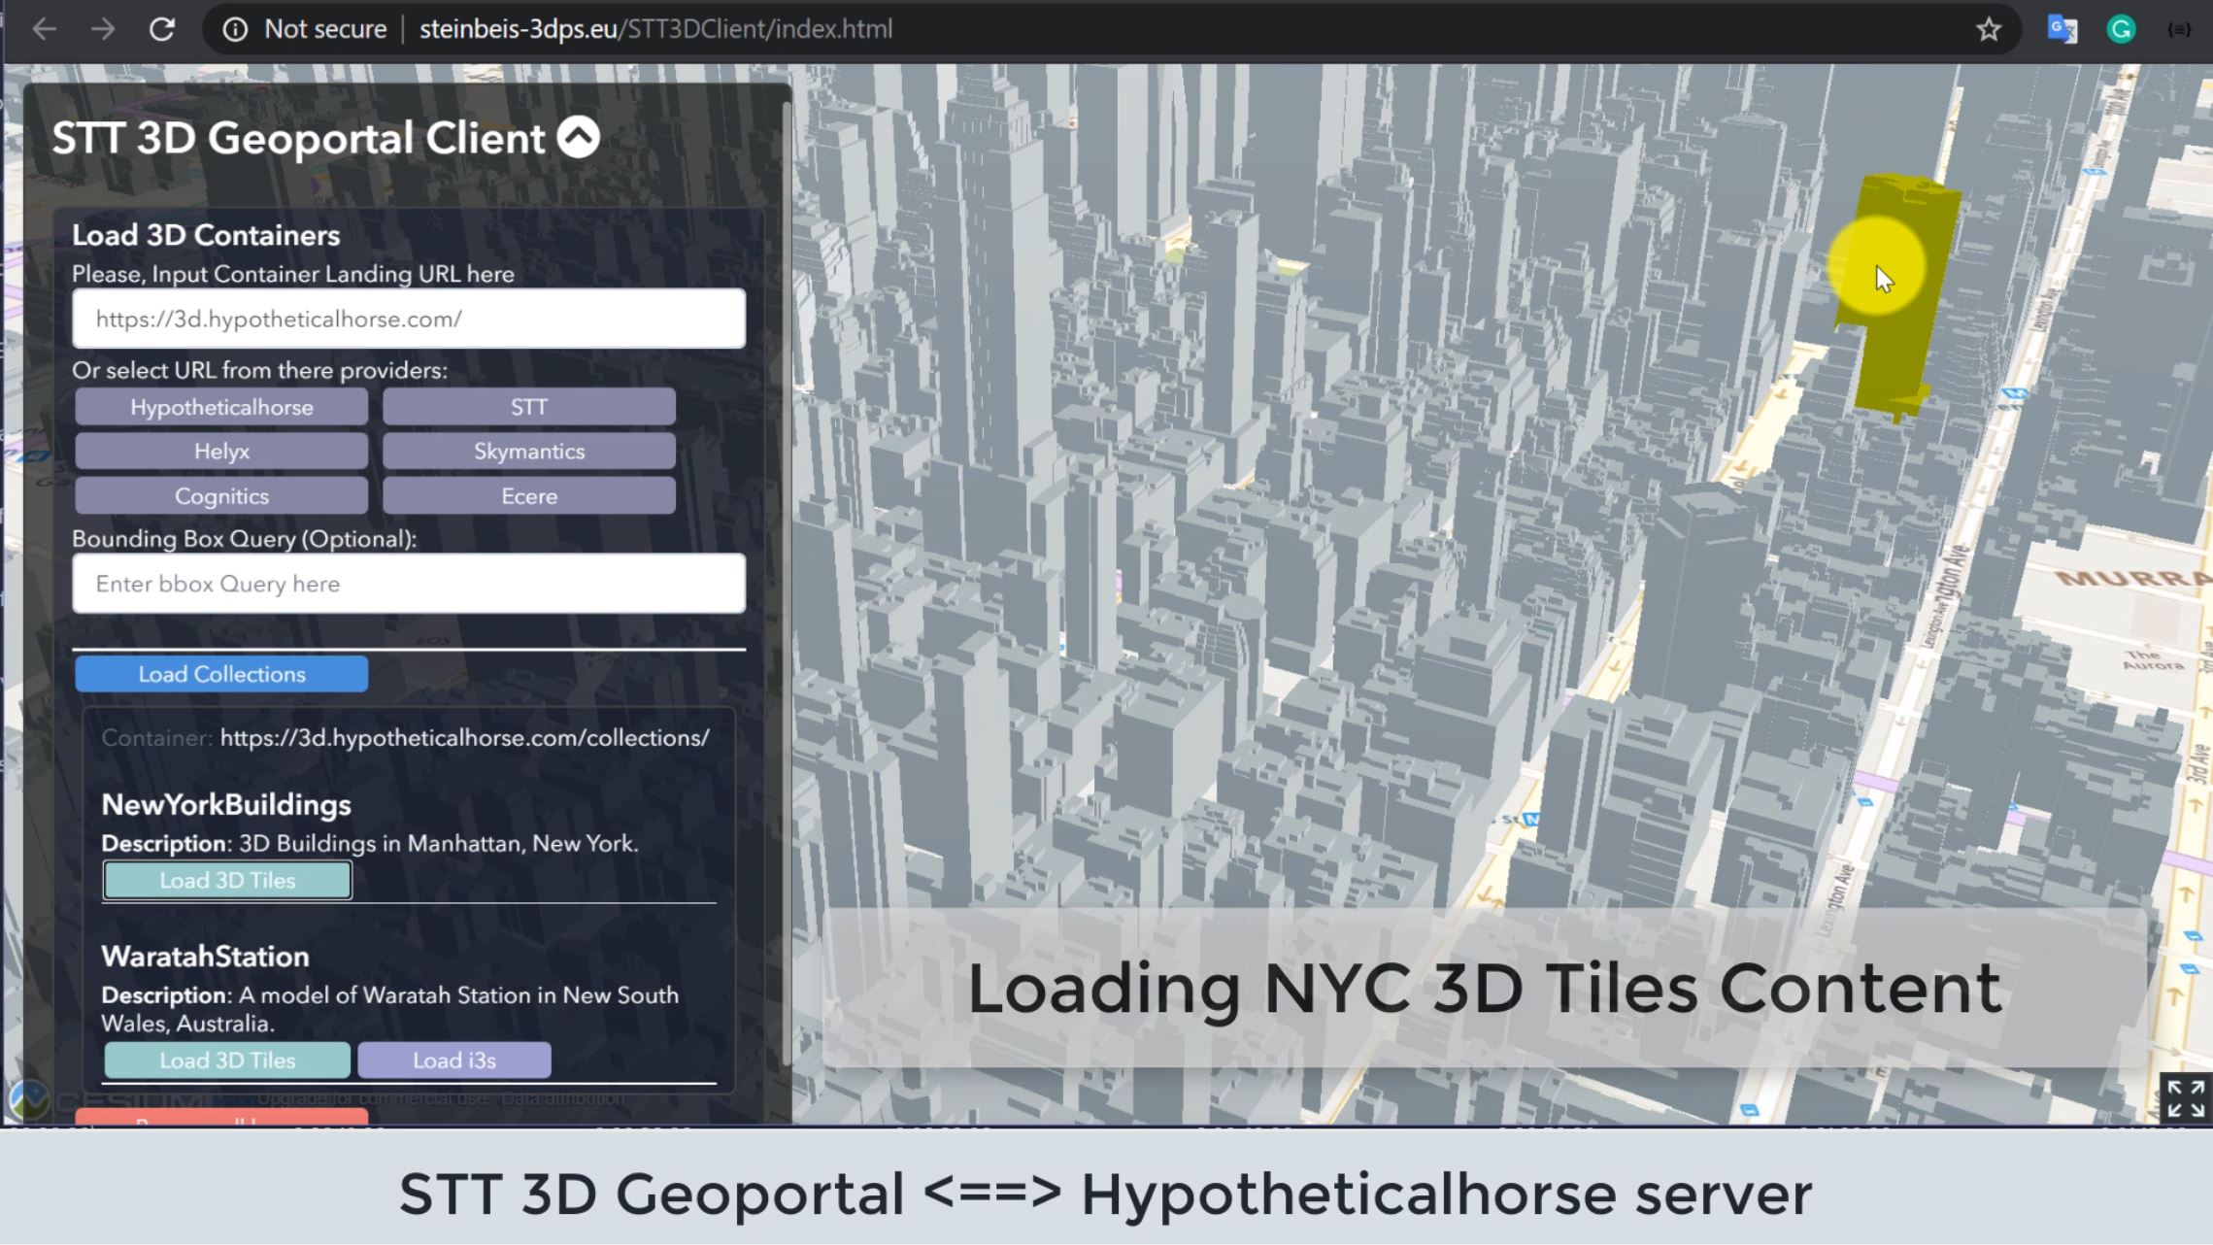Click 'Bounding Box Query (Optional)' label

(245, 539)
